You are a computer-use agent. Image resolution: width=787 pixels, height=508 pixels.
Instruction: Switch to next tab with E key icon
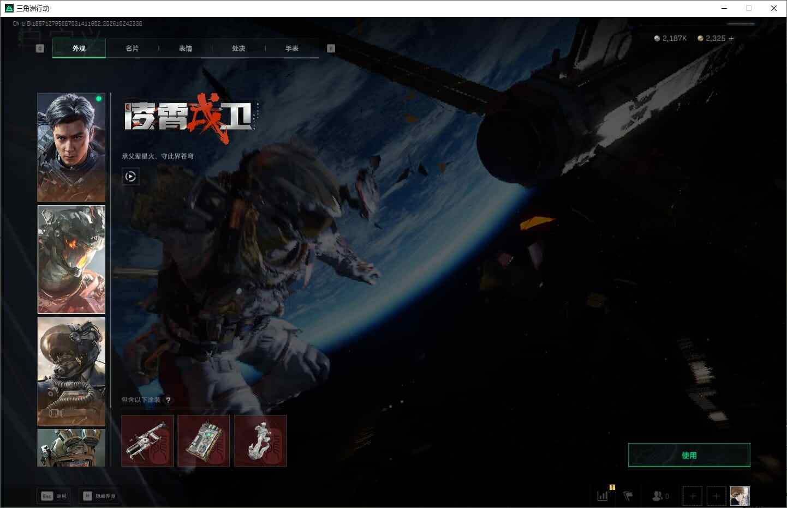tap(331, 49)
